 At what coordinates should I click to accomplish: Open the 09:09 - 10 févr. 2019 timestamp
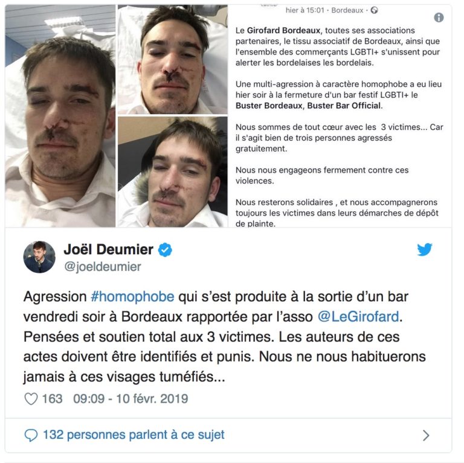coord(130,399)
